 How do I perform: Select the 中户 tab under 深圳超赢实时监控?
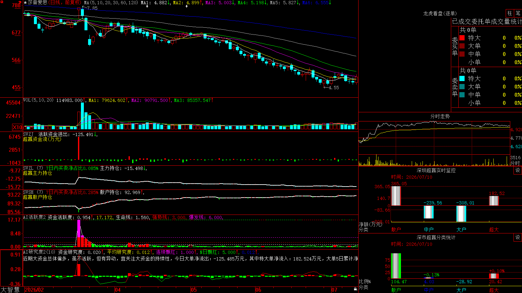(x=429, y=230)
